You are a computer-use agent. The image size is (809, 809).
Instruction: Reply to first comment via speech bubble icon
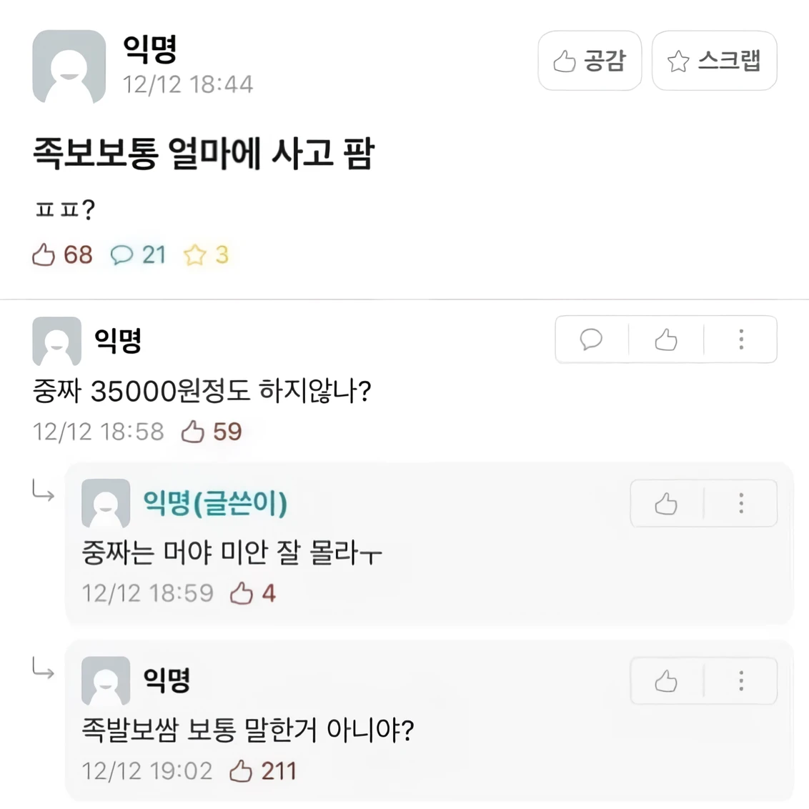point(591,339)
